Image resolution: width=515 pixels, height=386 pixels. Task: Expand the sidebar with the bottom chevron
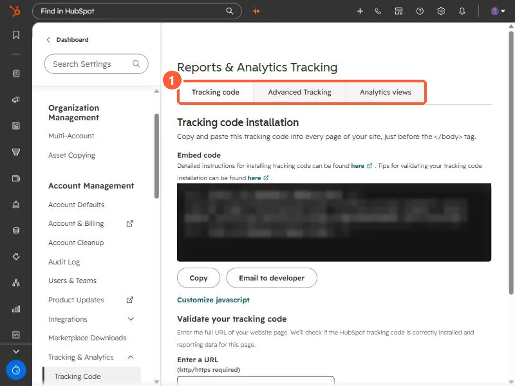15,351
